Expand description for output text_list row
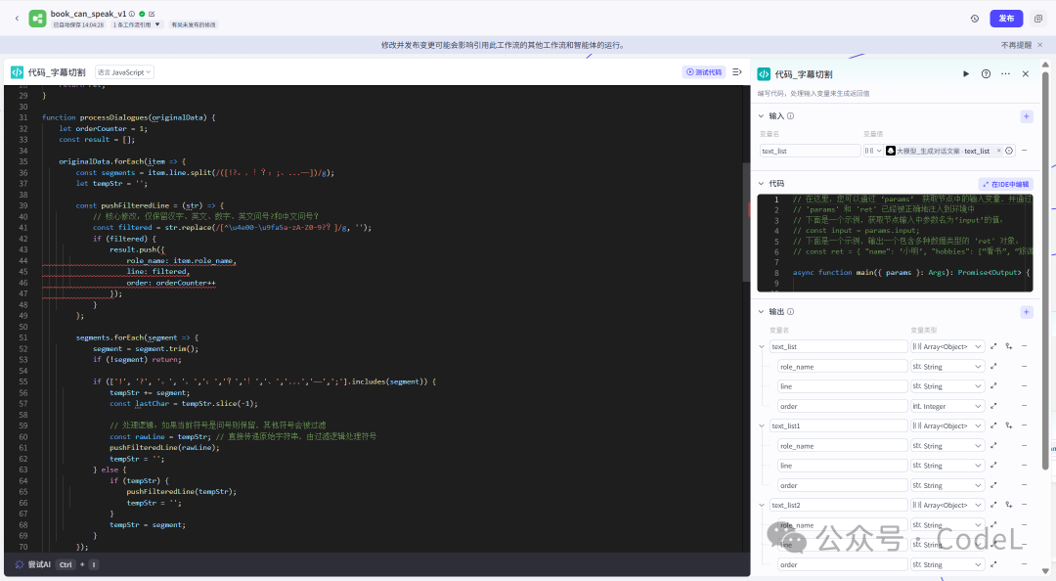The height and width of the screenshot is (581, 1056). [993, 346]
